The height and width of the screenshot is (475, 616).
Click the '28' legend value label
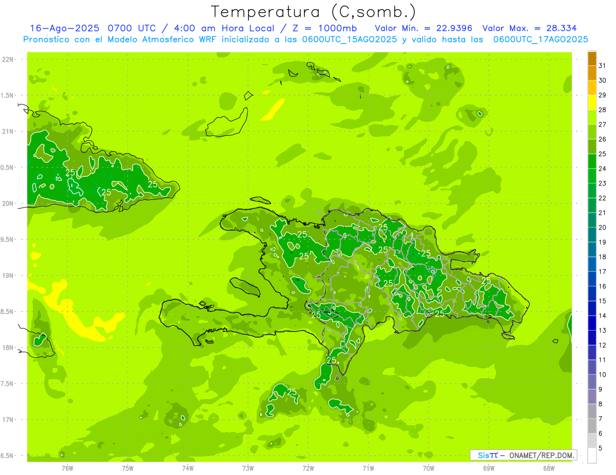[x=602, y=110]
